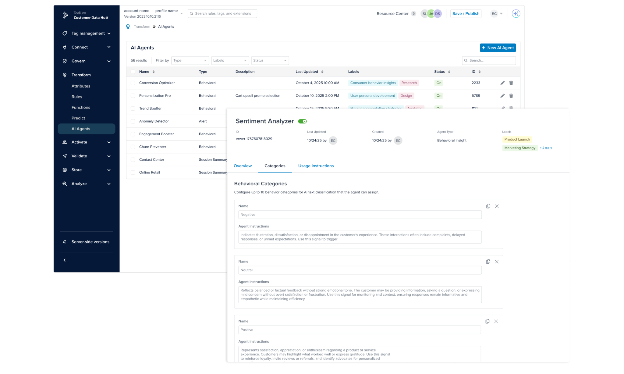Duplicate the Negative category with copy icon
Image resolution: width=624 pixels, height=374 pixels.
coord(488,206)
